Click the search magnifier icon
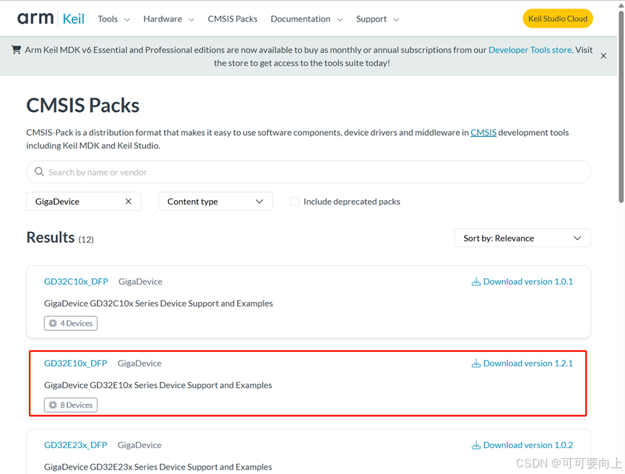The width and height of the screenshot is (625, 474). click(39, 172)
